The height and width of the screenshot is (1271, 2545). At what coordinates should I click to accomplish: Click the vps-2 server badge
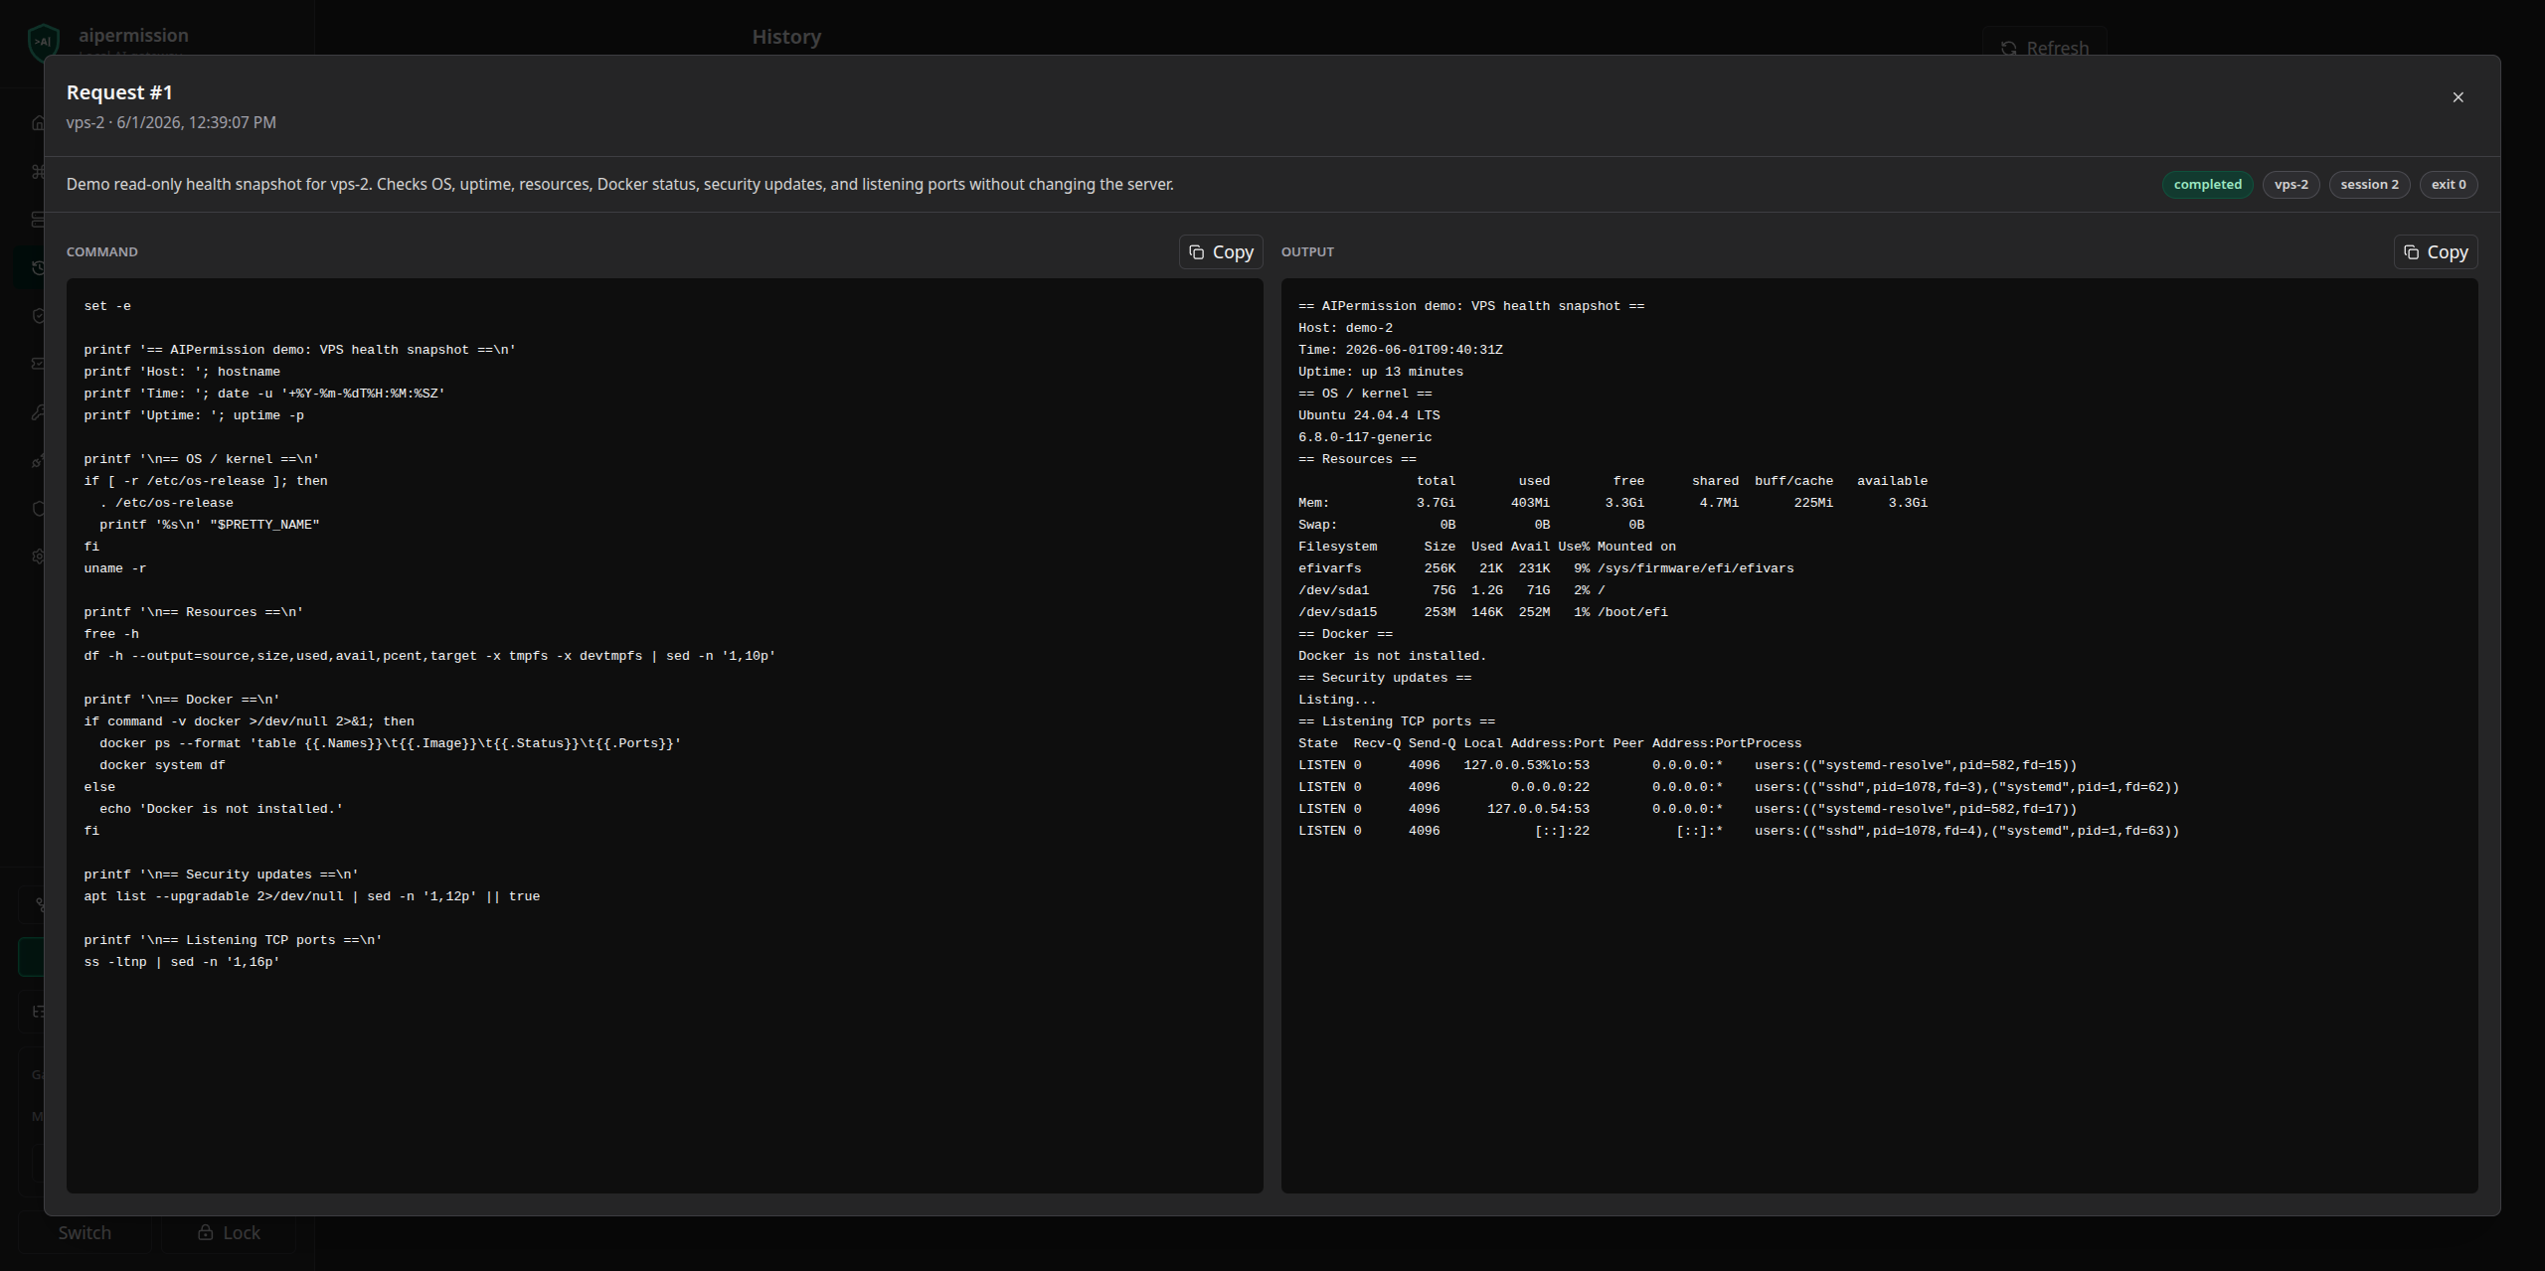[x=2290, y=185]
